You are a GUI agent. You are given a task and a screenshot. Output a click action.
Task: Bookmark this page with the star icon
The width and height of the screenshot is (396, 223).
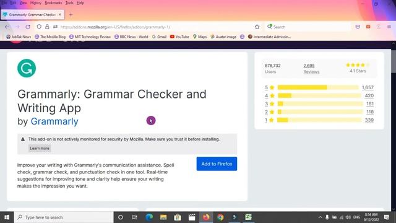coord(257,27)
